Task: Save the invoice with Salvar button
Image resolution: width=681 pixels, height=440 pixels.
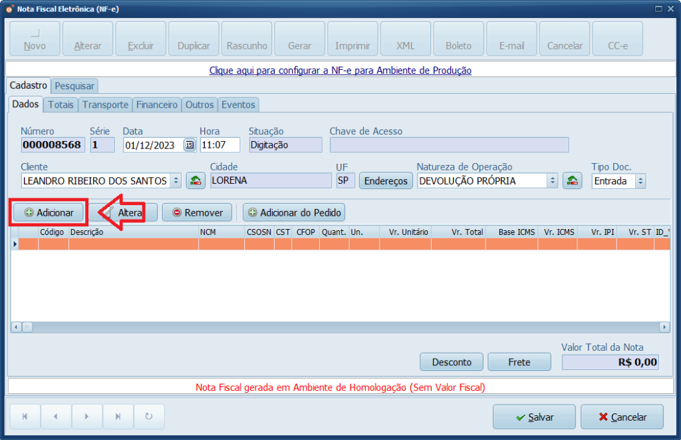Action: point(535,417)
